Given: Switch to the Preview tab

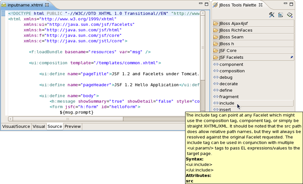Looking at the screenshot, I should coord(72,126).
